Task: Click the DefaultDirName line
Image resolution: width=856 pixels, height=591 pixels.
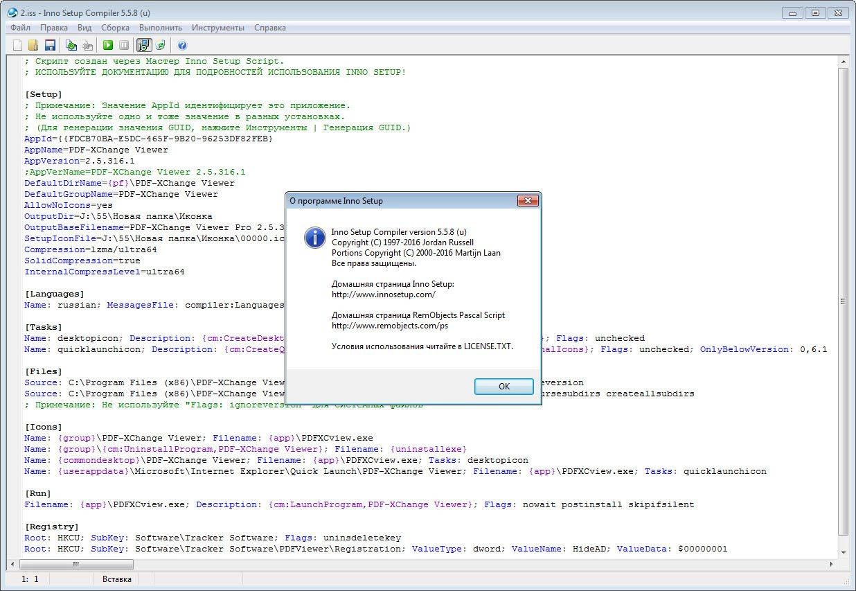Action: (130, 183)
